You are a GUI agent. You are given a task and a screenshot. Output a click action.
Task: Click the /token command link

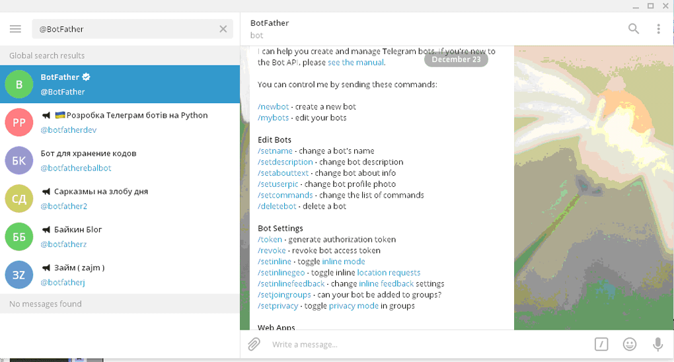(x=270, y=240)
